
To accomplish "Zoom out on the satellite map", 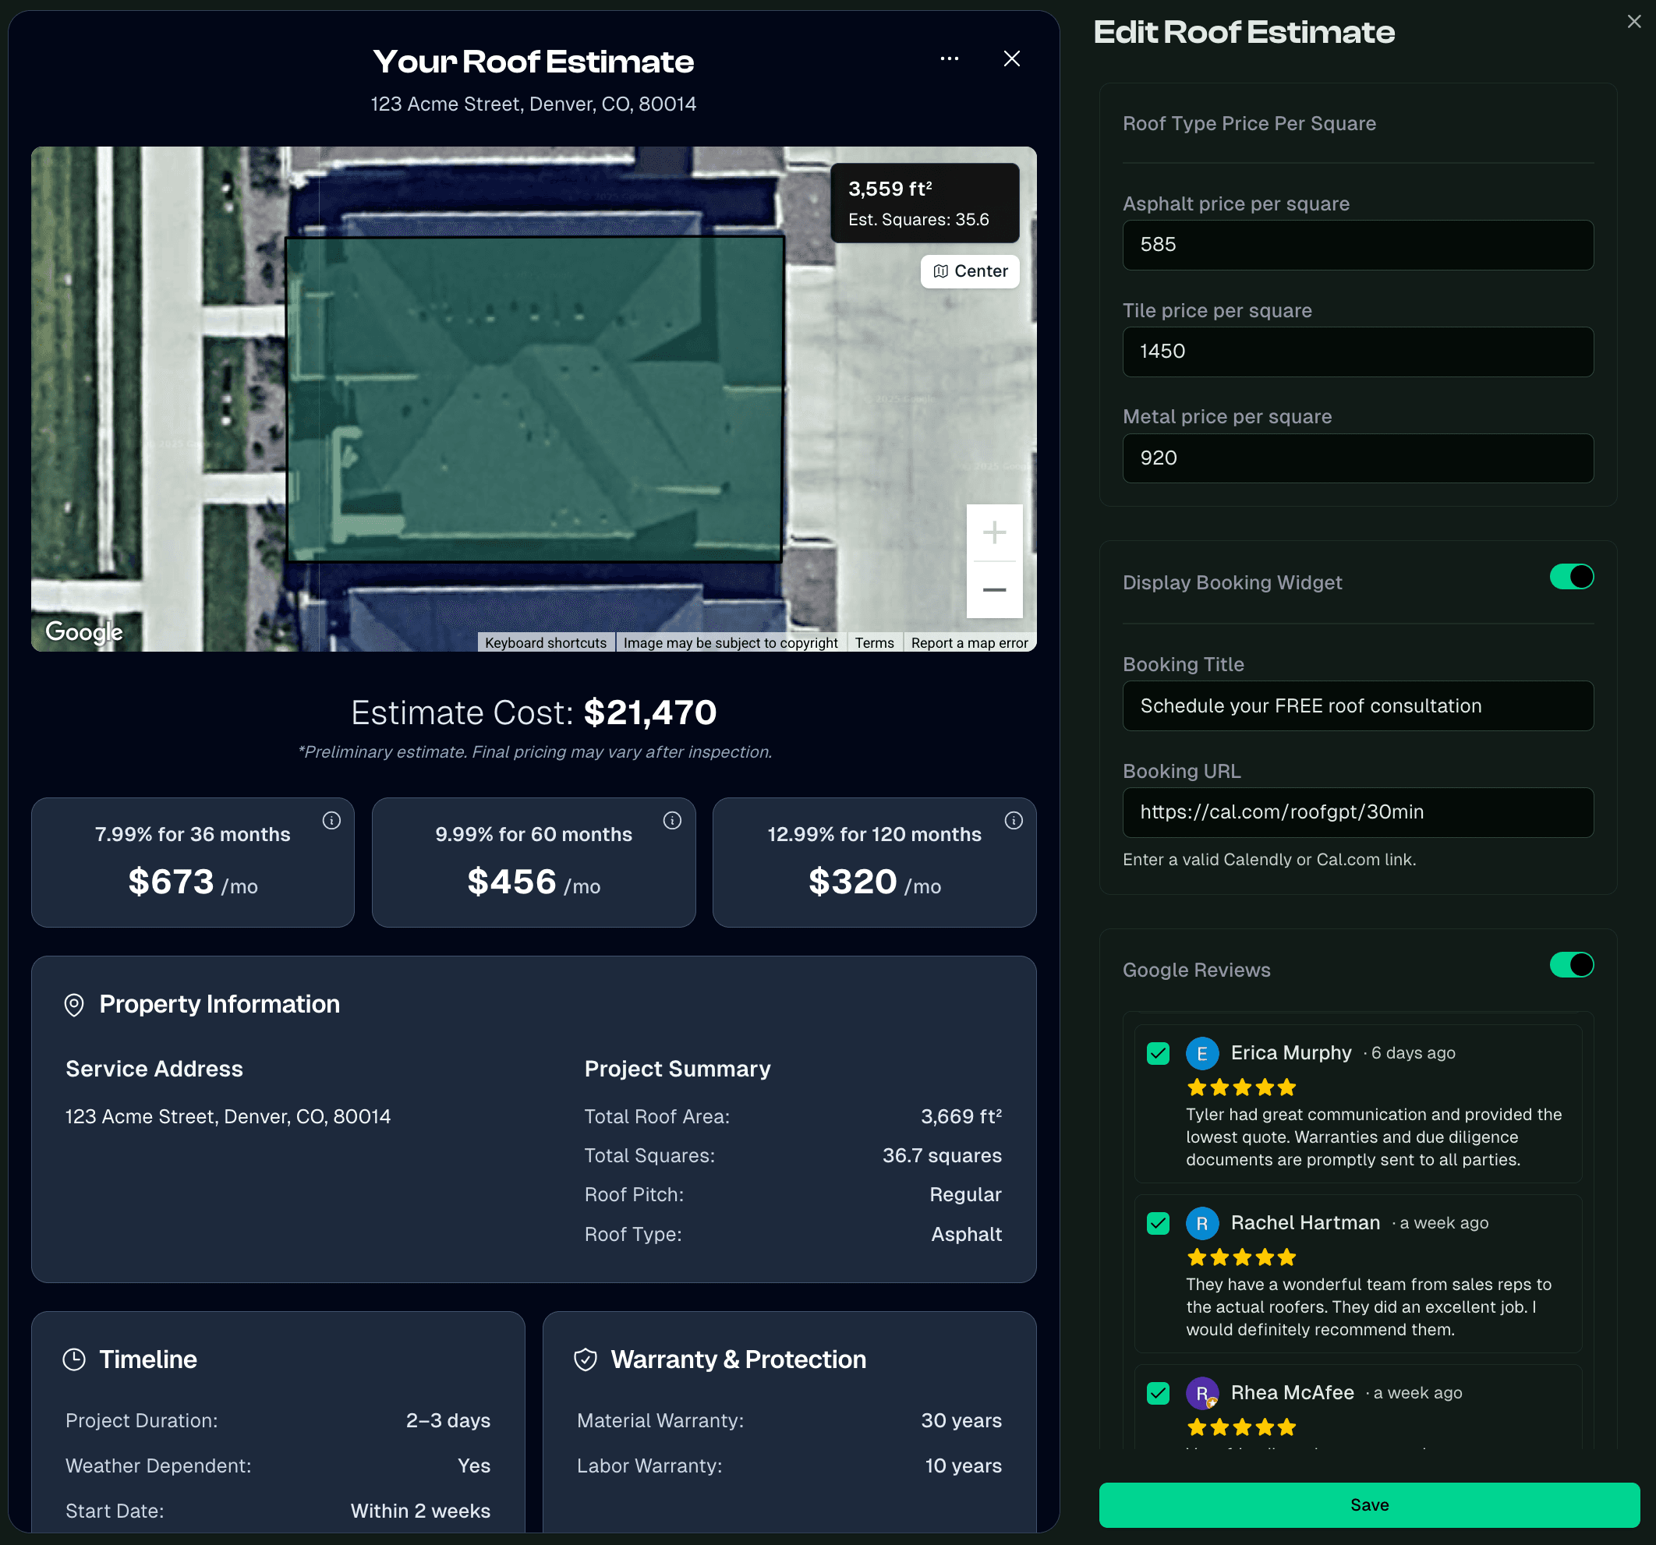I will tap(994, 589).
